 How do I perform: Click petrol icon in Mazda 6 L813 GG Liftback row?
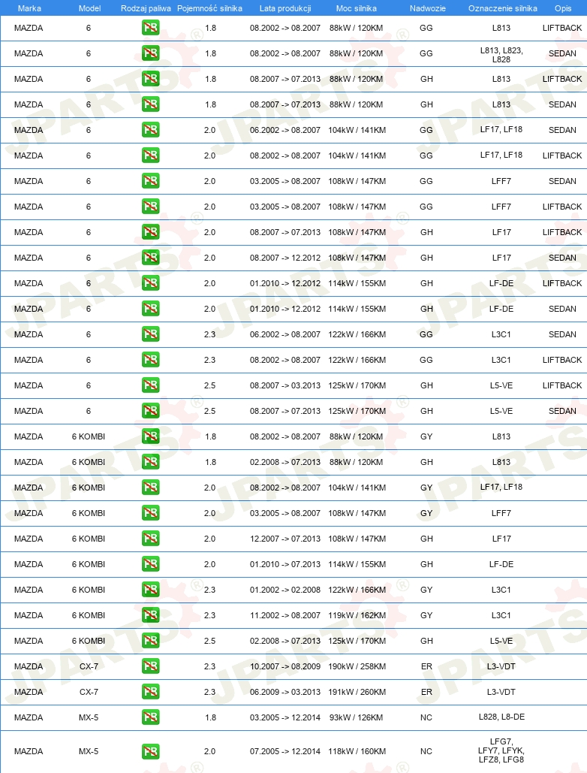(150, 28)
